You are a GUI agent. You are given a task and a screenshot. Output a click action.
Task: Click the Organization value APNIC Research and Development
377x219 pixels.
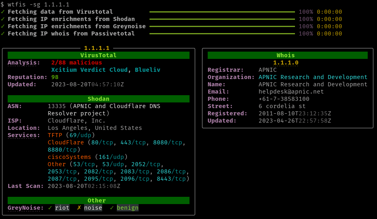pyautogui.click(x=313, y=77)
